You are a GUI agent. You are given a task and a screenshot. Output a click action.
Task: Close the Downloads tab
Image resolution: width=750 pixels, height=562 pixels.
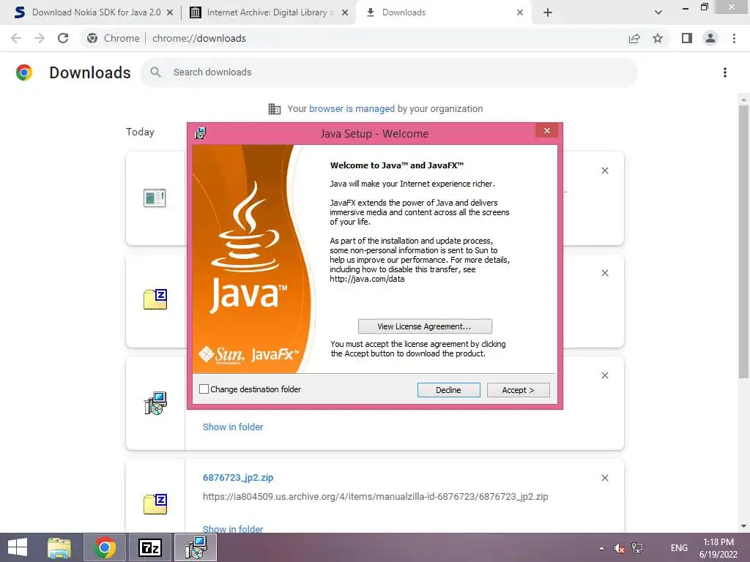[520, 12]
